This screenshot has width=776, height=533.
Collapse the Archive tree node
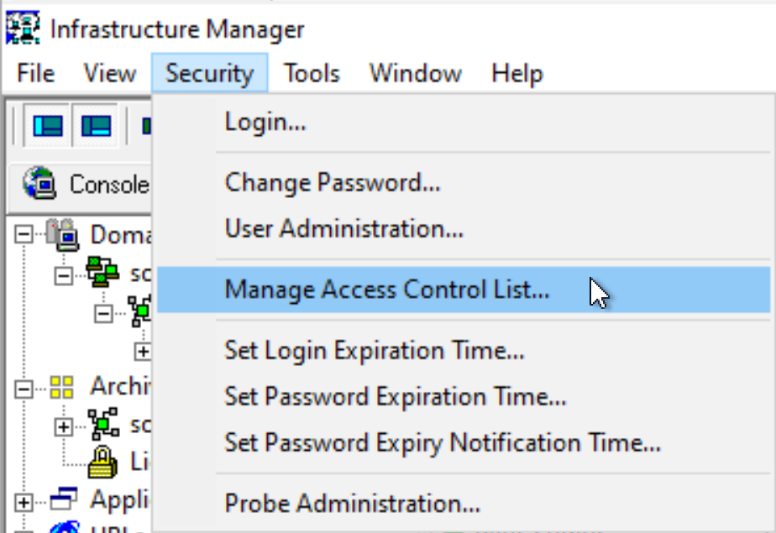coord(24,388)
